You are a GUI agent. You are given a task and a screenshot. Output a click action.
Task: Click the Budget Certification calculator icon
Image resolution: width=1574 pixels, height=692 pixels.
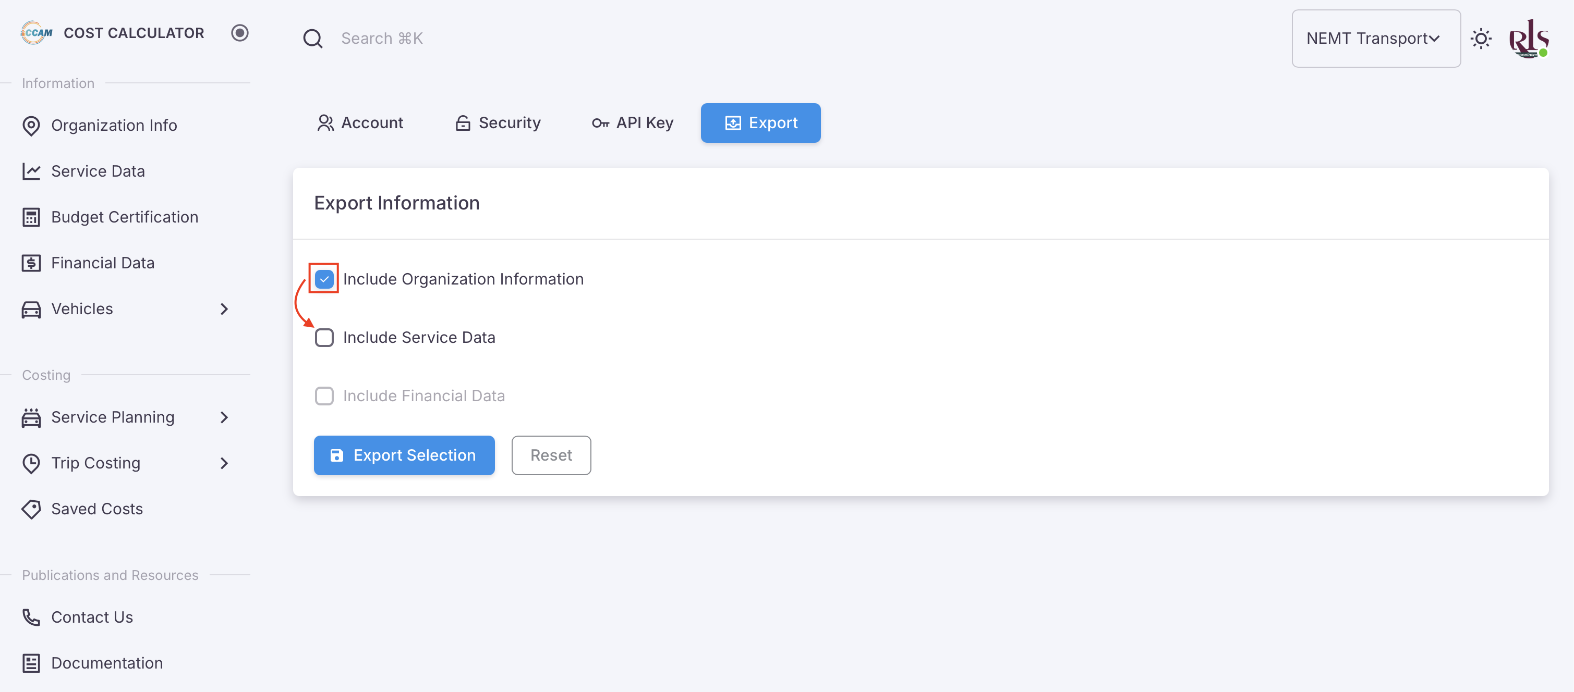click(x=31, y=217)
